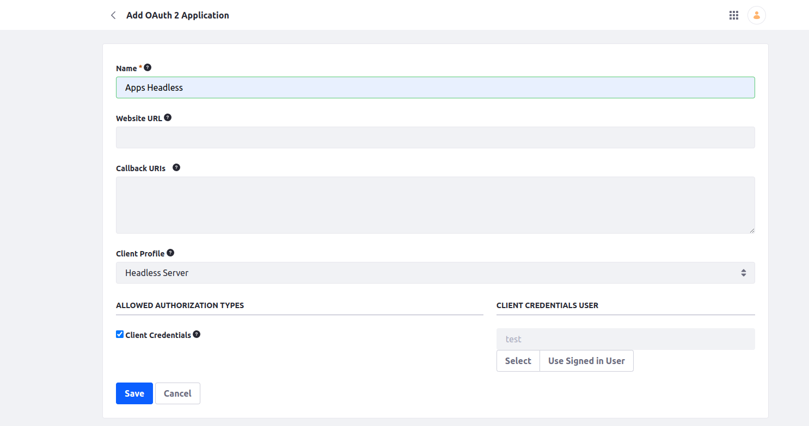Image resolution: width=809 pixels, height=426 pixels.
Task: Click the Client Credentials checkbox label
Action: pyautogui.click(x=158, y=335)
